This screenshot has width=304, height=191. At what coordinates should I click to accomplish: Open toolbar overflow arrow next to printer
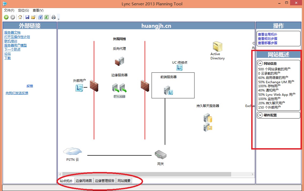click(x=59, y=19)
